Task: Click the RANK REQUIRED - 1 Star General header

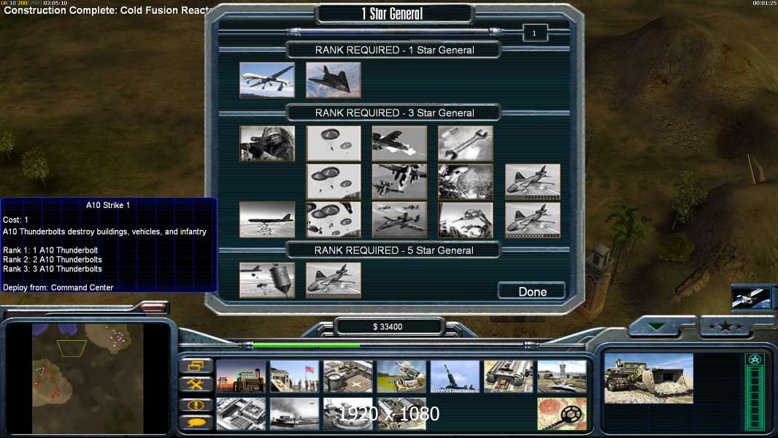Action: coord(394,50)
